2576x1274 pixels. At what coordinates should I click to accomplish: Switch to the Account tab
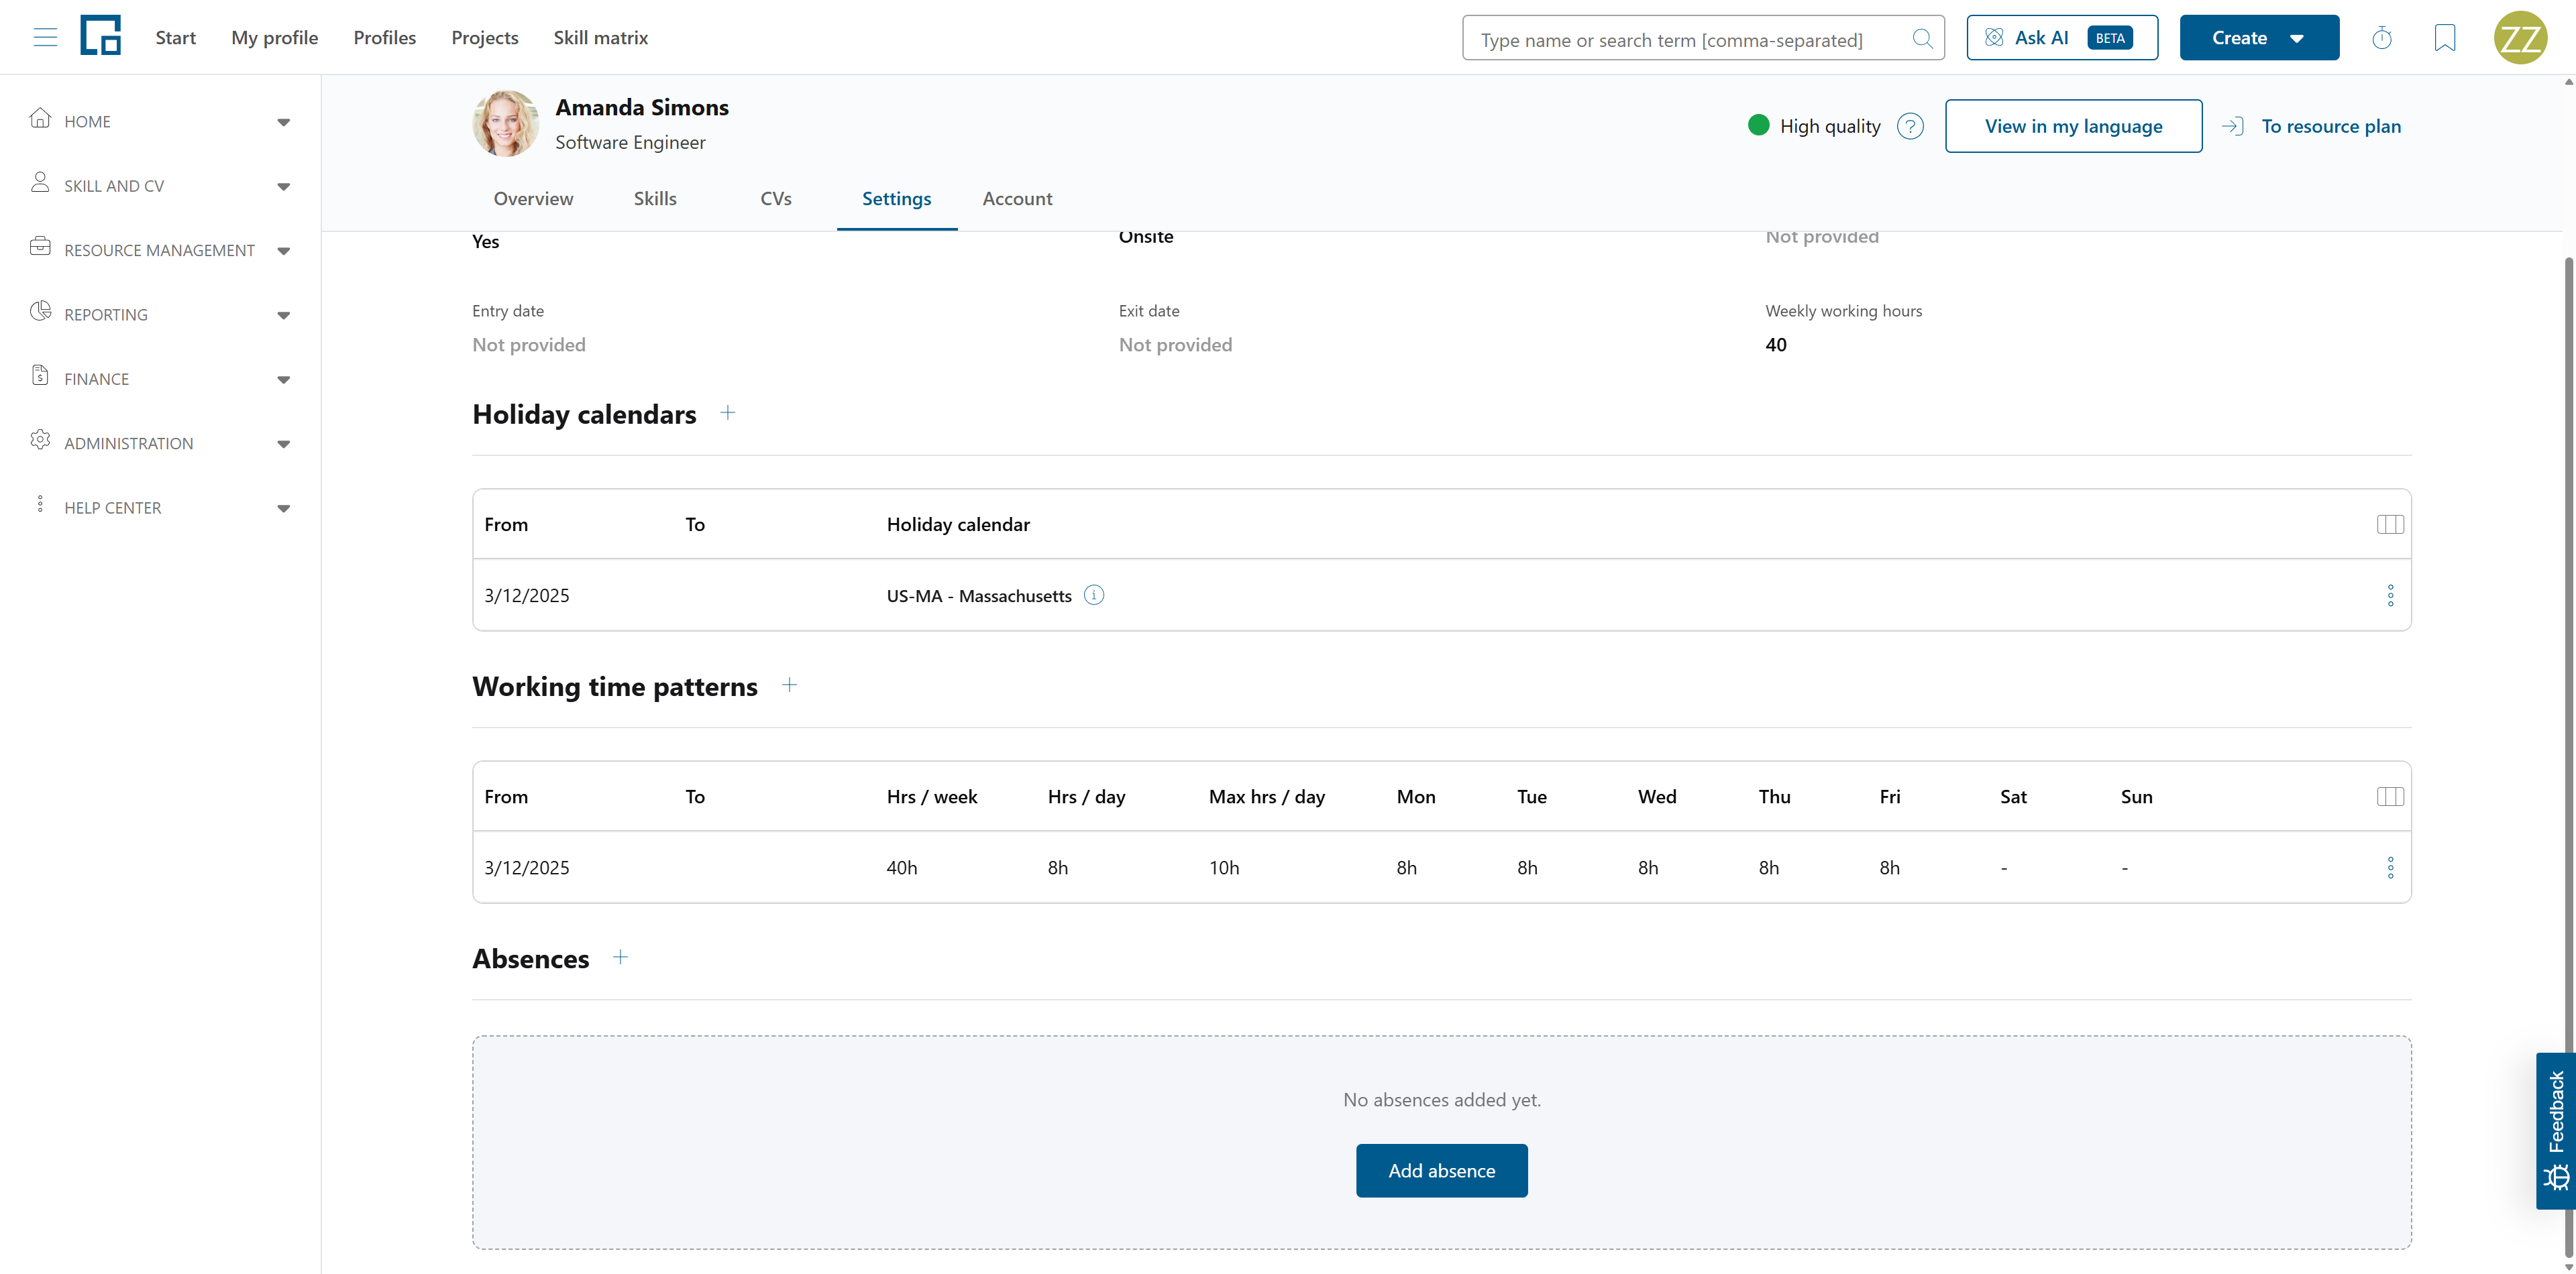[x=1017, y=199]
